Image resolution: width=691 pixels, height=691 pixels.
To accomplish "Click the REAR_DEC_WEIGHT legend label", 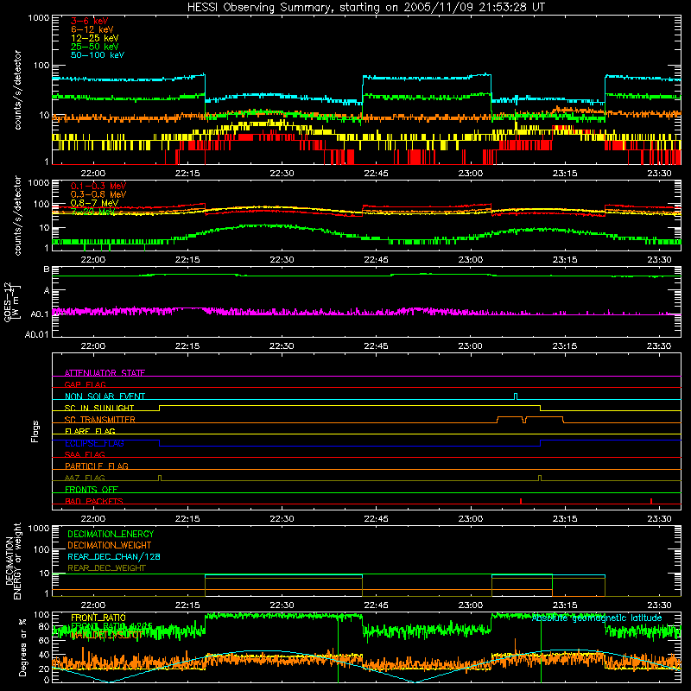I will point(106,568).
